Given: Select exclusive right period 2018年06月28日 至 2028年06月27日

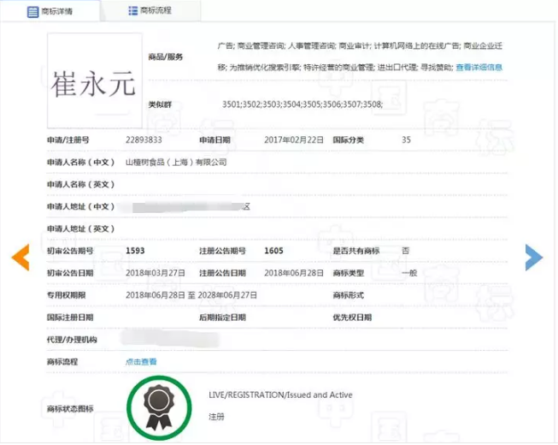Looking at the screenshot, I should [191, 295].
